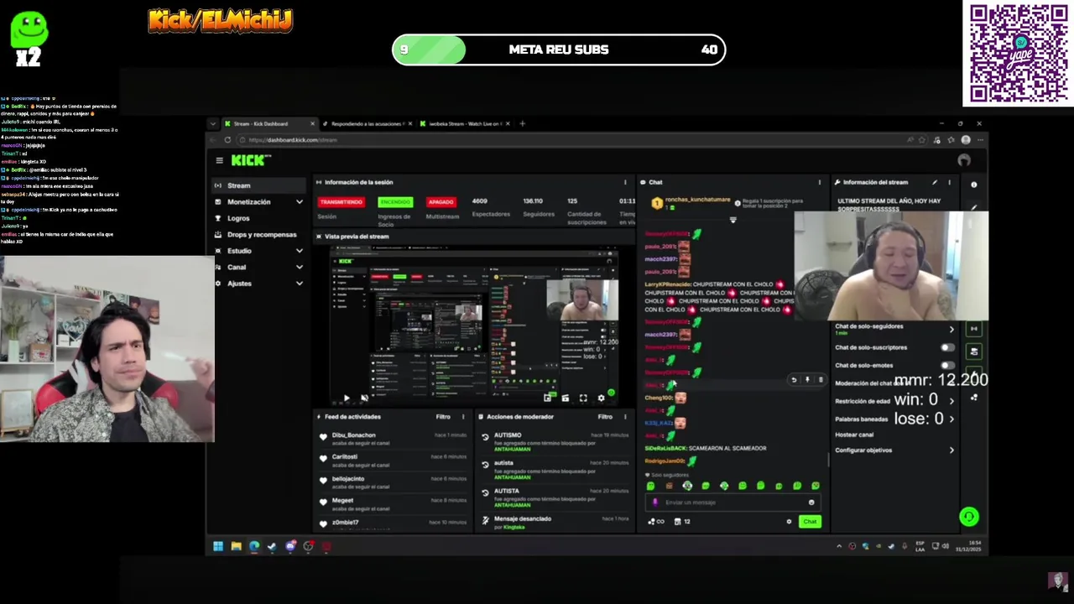Image resolution: width=1074 pixels, height=604 pixels.
Task: Switch to iwobeka Stream browser tab
Action: [464, 124]
